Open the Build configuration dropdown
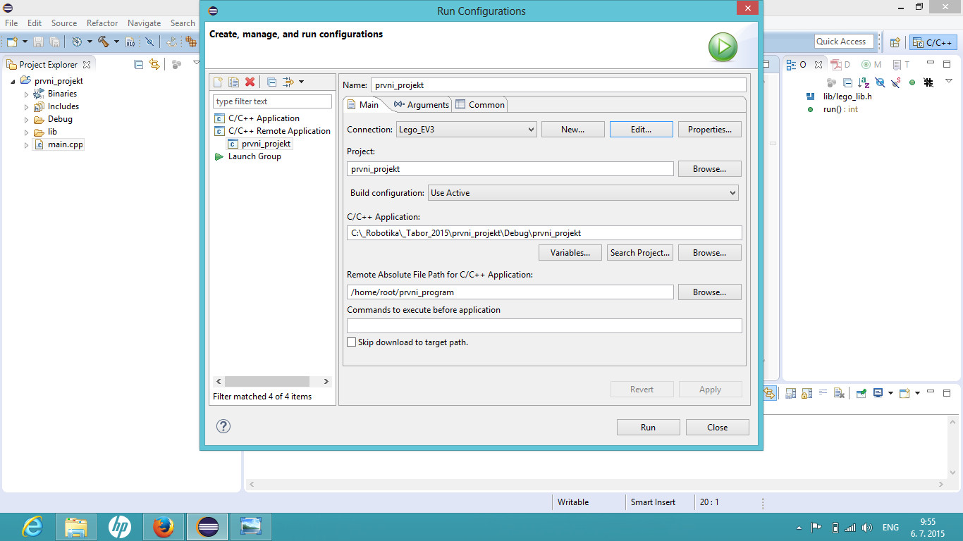The image size is (963, 541). pyautogui.click(x=583, y=193)
